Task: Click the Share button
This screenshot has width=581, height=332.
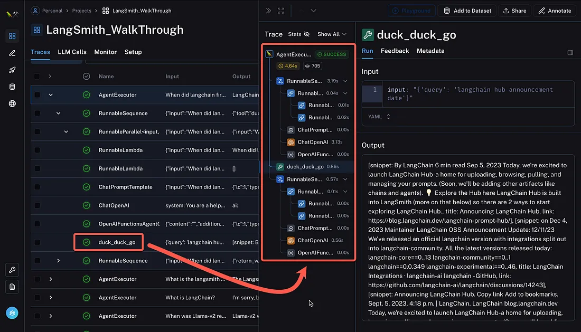Action: point(514,11)
